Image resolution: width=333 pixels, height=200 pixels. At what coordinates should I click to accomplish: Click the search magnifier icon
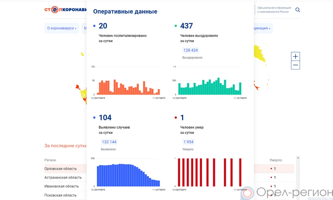297,10
